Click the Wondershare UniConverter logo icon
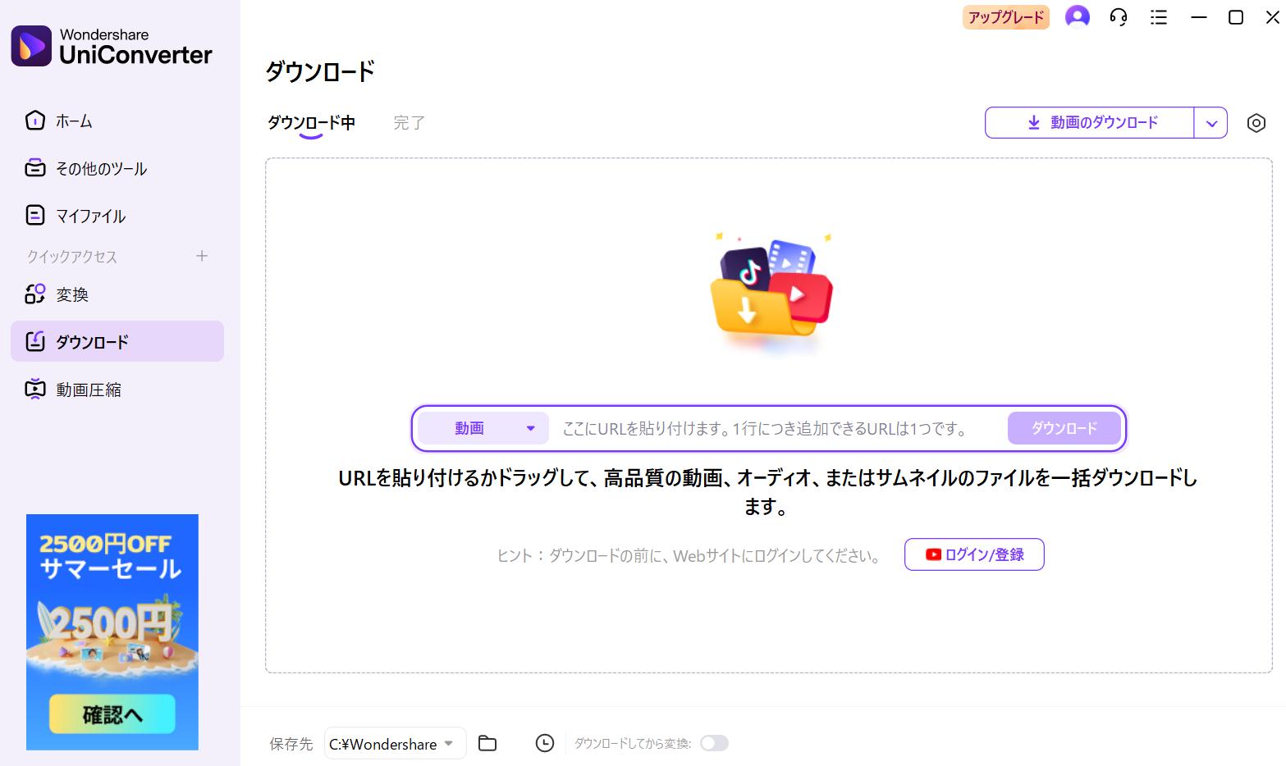 [31, 45]
